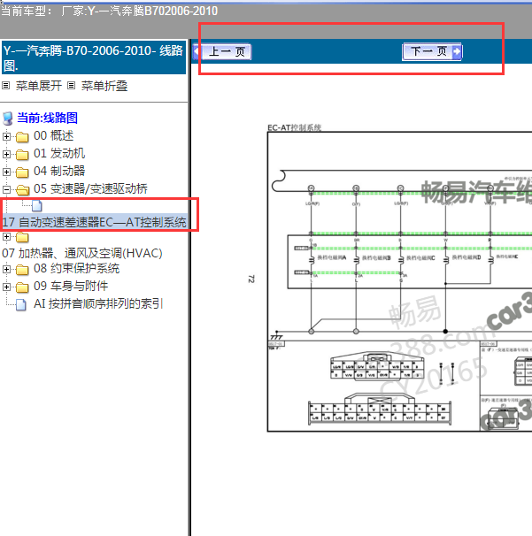Click the folder icon of 01 发动机
This screenshot has width=532, height=536.
coord(22,155)
